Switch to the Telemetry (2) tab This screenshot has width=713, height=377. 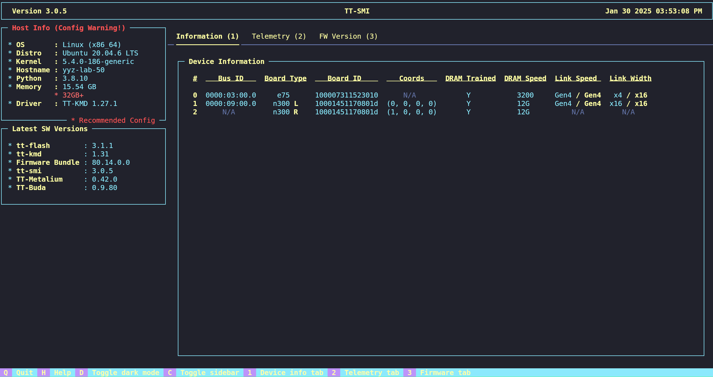pyautogui.click(x=279, y=36)
